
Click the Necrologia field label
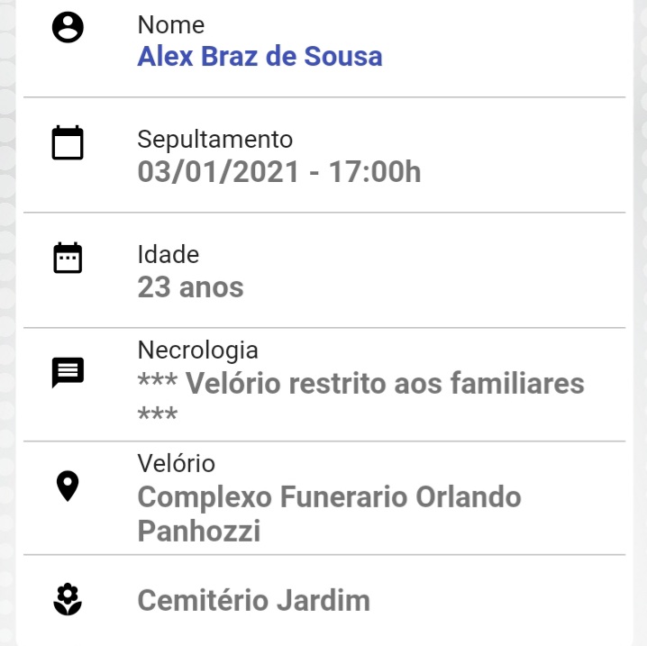click(198, 350)
